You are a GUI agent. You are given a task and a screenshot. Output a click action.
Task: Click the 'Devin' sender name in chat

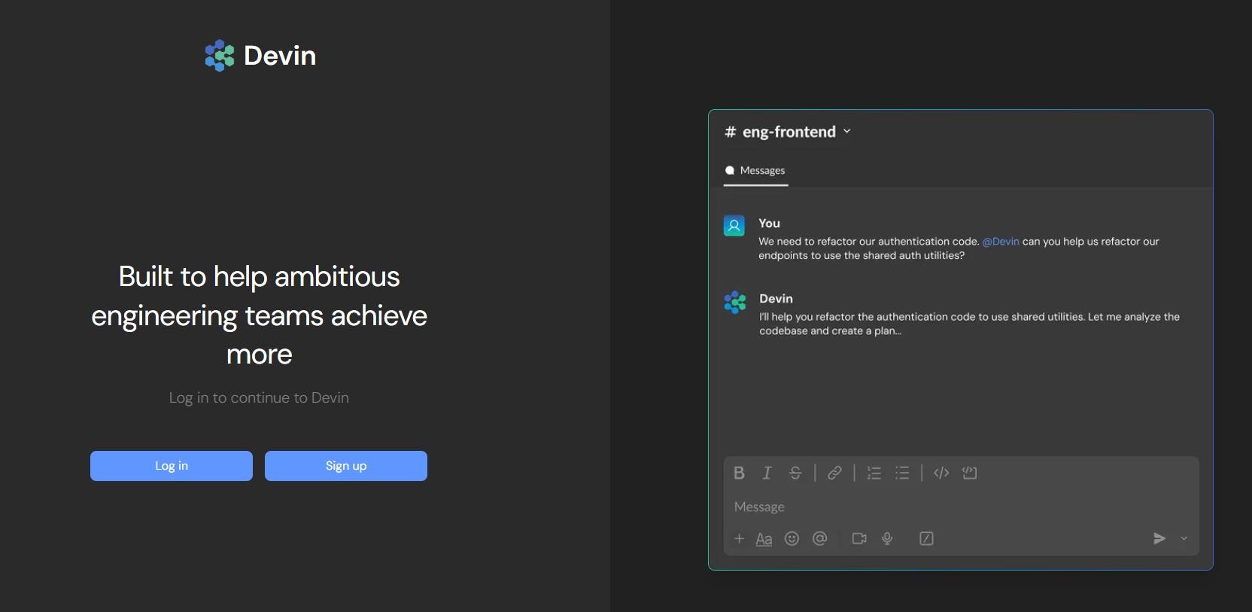776,299
